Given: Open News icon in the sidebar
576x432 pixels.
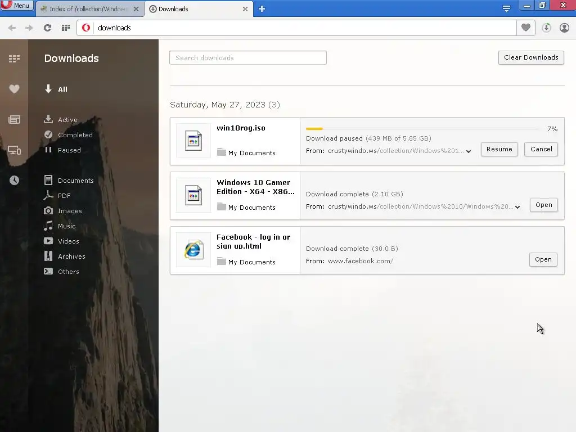Looking at the screenshot, I should click(14, 119).
